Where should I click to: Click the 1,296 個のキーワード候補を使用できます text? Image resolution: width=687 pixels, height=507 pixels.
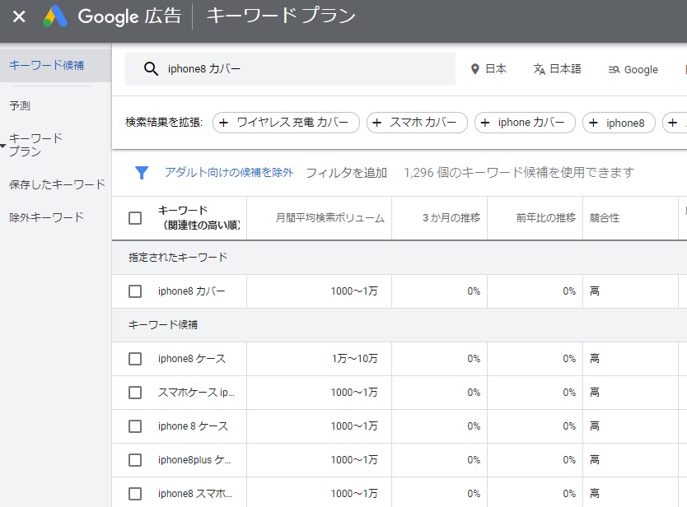pos(519,173)
